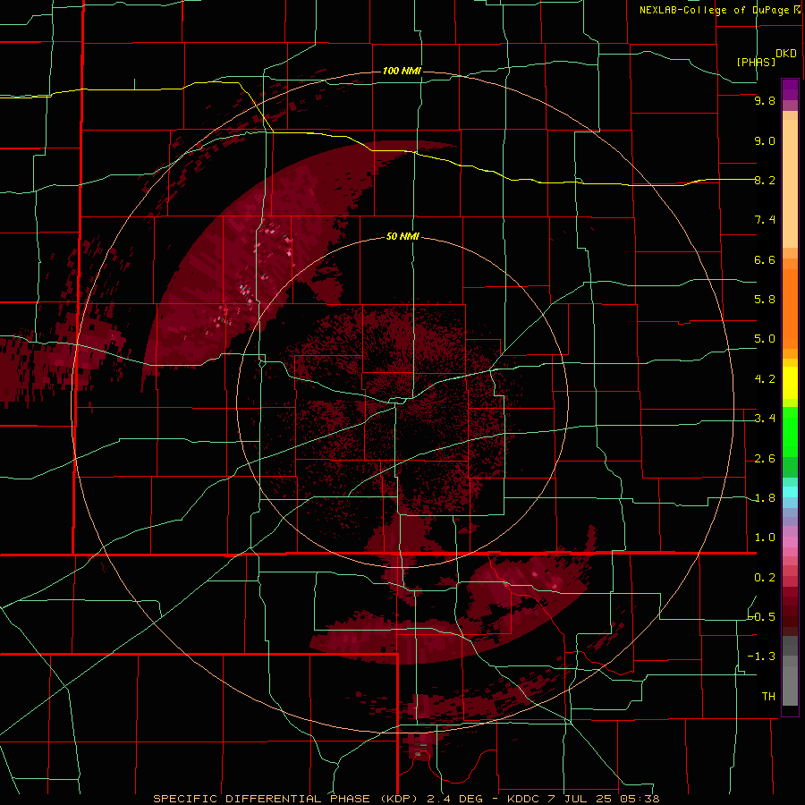Select the 5.0 scale value
Viewport: 805px width, 805px height.
point(765,339)
